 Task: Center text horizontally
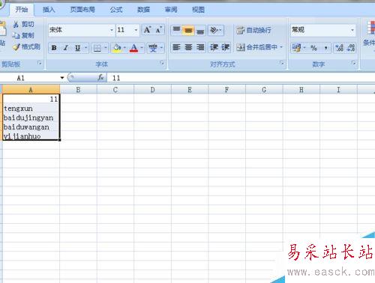[188, 47]
